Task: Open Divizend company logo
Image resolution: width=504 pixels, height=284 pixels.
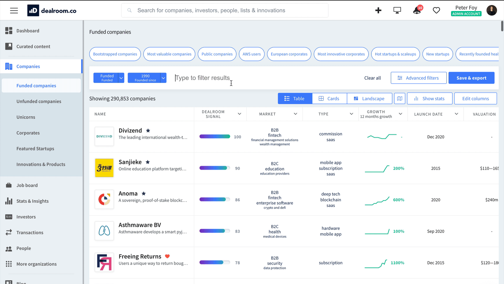Action: 104,136
